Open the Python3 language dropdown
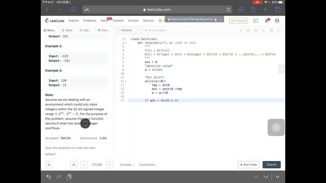 click(x=128, y=30)
